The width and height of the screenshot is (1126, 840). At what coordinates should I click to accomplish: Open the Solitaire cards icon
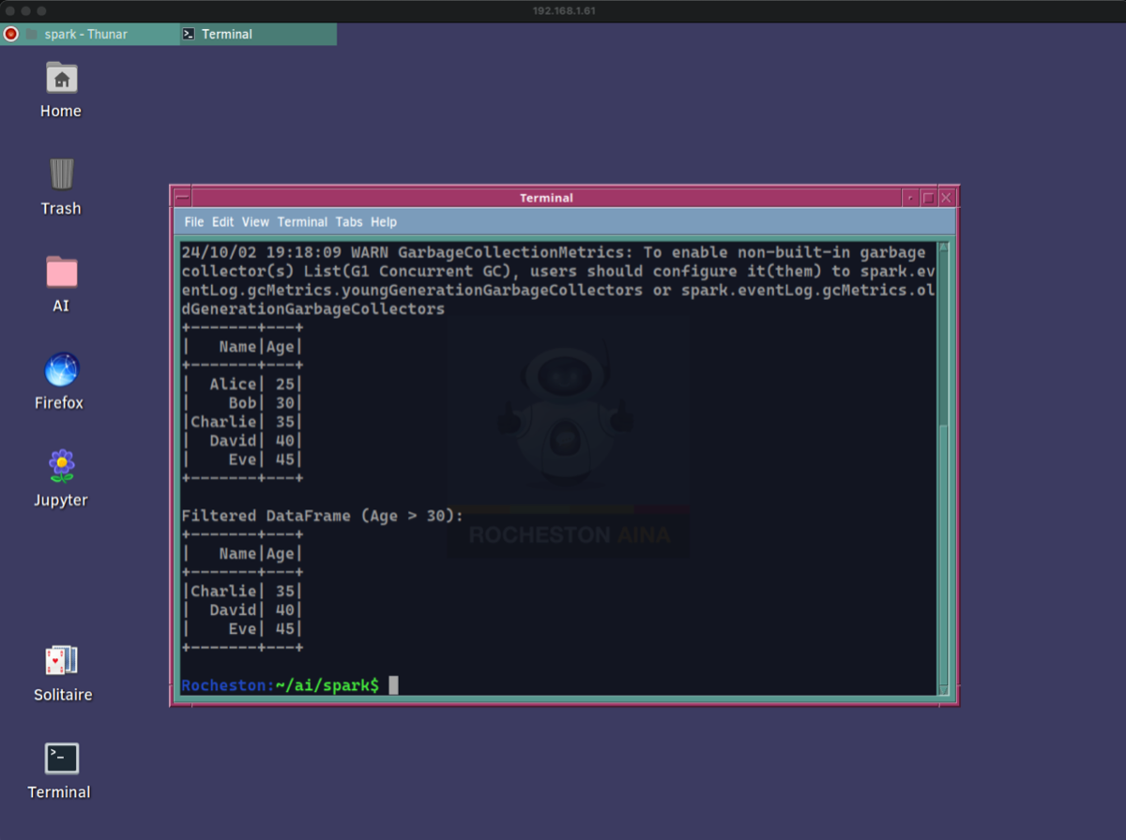62,661
